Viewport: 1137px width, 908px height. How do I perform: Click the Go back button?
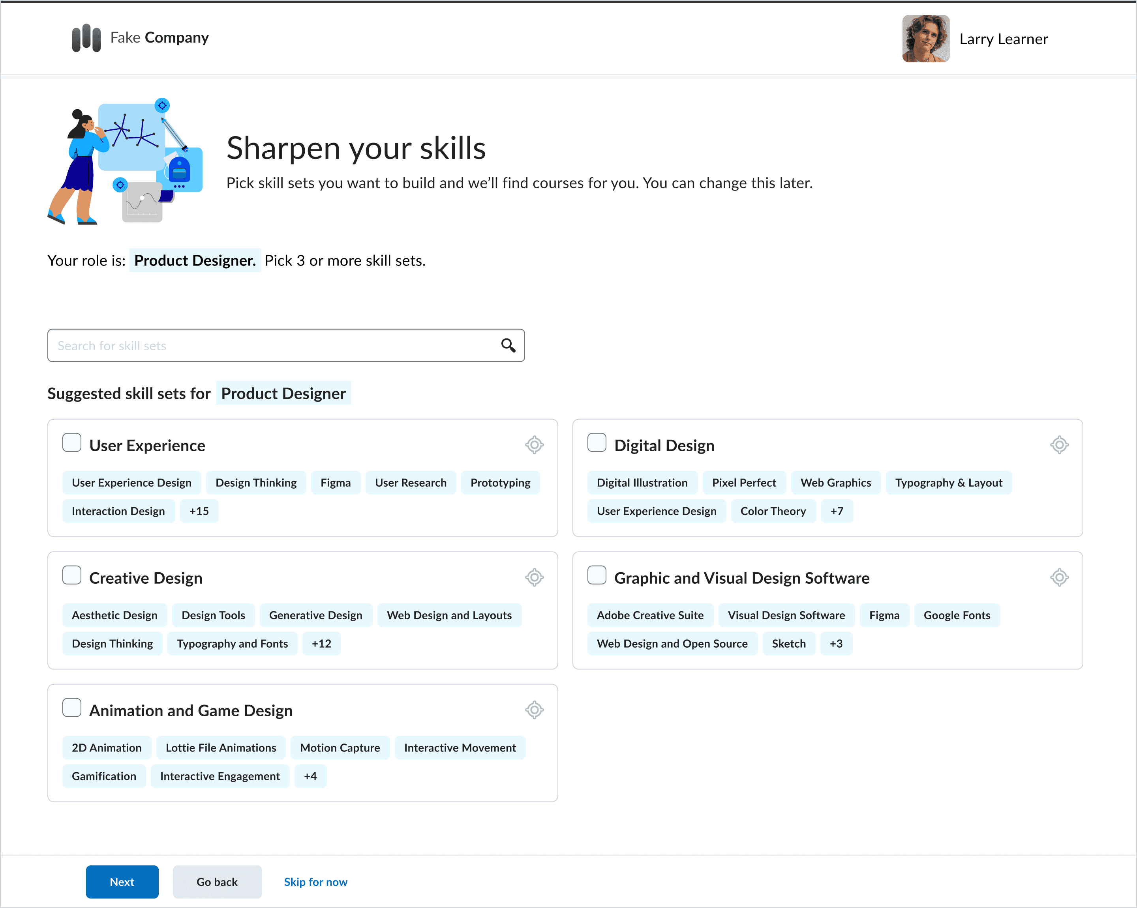pyautogui.click(x=217, y=882)
